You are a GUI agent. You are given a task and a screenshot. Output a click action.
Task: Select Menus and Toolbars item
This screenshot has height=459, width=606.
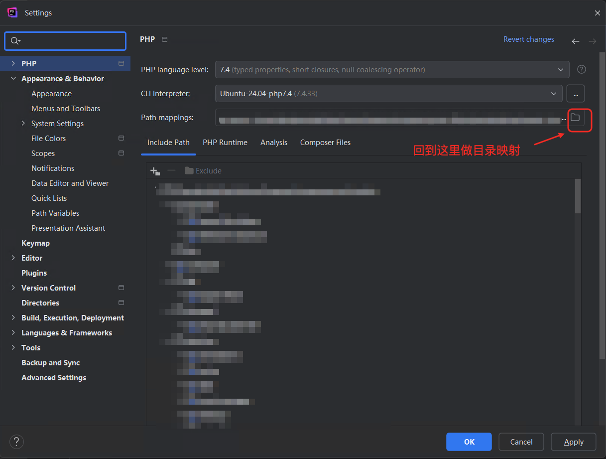(x=66, y=108)
